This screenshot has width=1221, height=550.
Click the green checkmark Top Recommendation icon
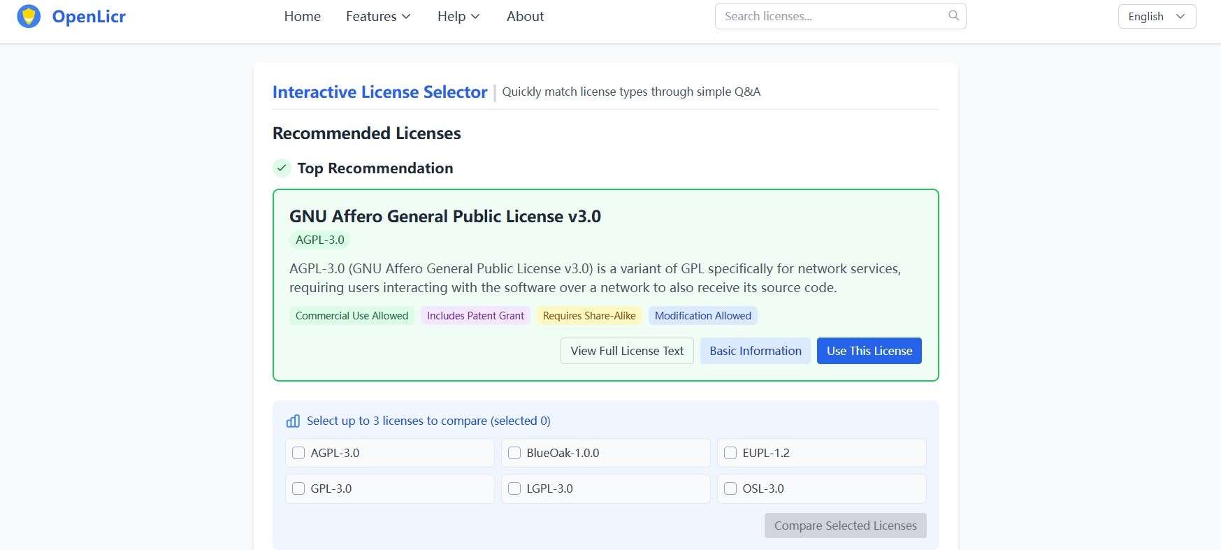[x=281, y=168]
